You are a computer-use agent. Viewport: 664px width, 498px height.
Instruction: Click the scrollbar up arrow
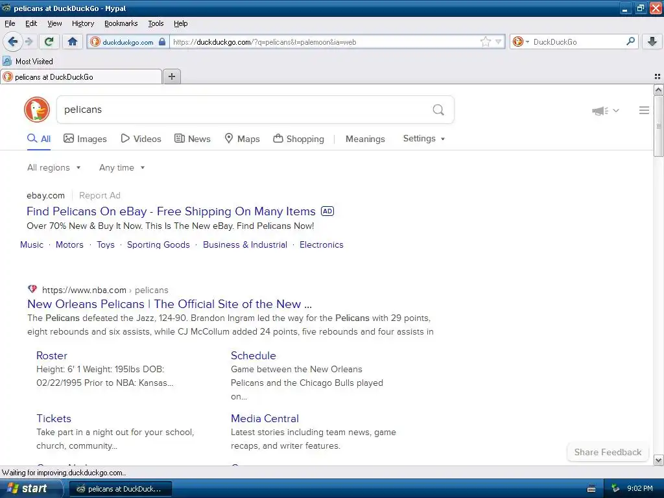coord(658,89)
